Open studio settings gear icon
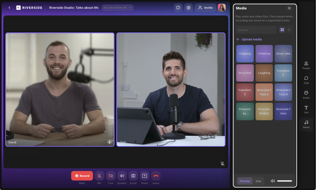 189,8
